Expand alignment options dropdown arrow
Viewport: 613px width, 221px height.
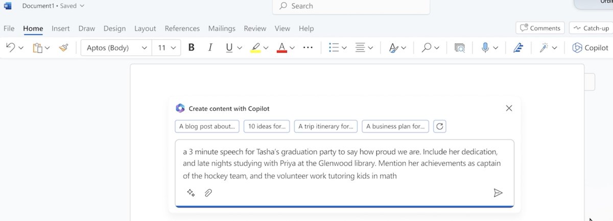(370, 48)
